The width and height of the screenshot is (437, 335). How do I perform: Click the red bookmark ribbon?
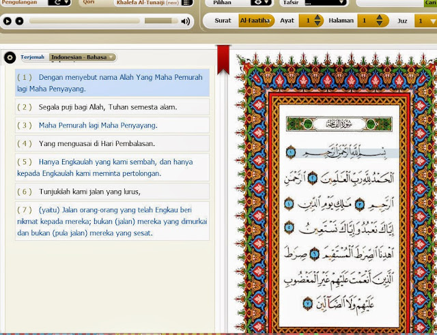tap(223, 59)
